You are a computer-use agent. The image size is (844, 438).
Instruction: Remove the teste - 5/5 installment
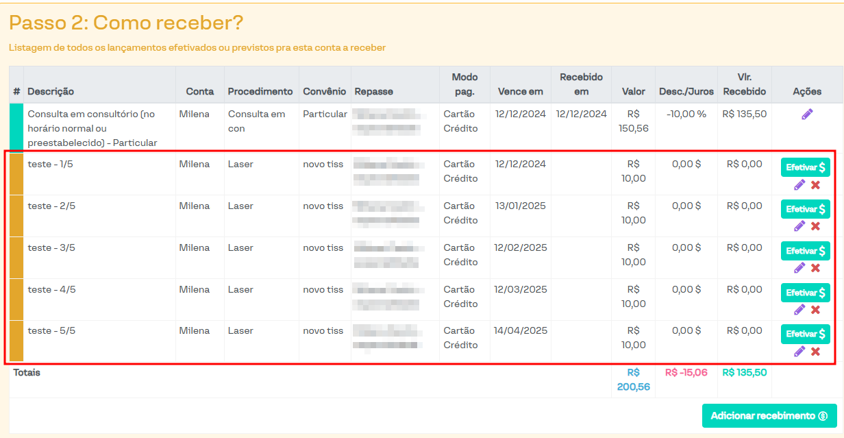815,352
